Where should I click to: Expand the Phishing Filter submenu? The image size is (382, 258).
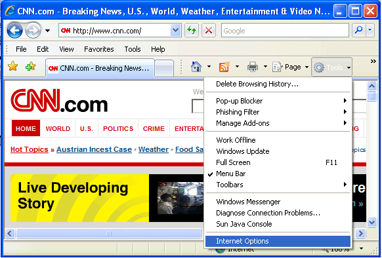coord(278,112)
